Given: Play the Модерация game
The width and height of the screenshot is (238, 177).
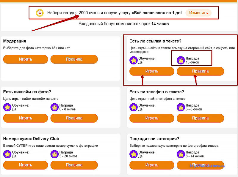Looking at the screenshot, I should tap(26, 59).
